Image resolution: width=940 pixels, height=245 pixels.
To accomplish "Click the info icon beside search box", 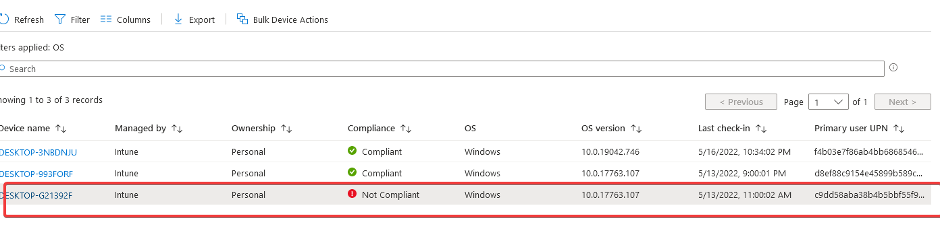I will [x=893, y=67].
